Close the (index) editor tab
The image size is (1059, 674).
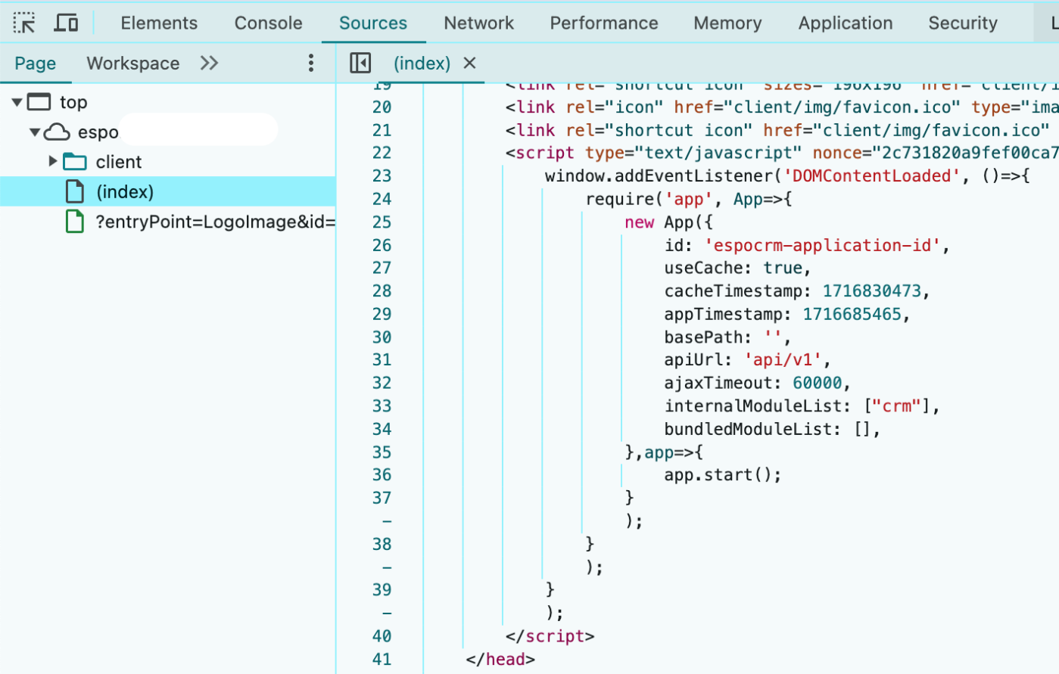tap(469, 64)
